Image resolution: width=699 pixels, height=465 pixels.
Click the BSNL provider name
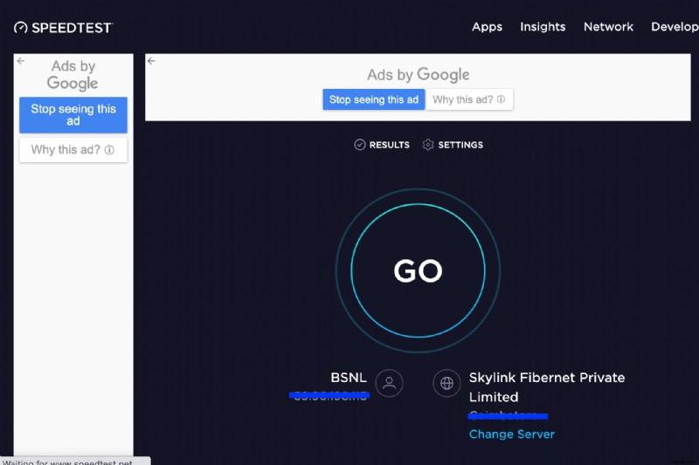coord(349,378)
